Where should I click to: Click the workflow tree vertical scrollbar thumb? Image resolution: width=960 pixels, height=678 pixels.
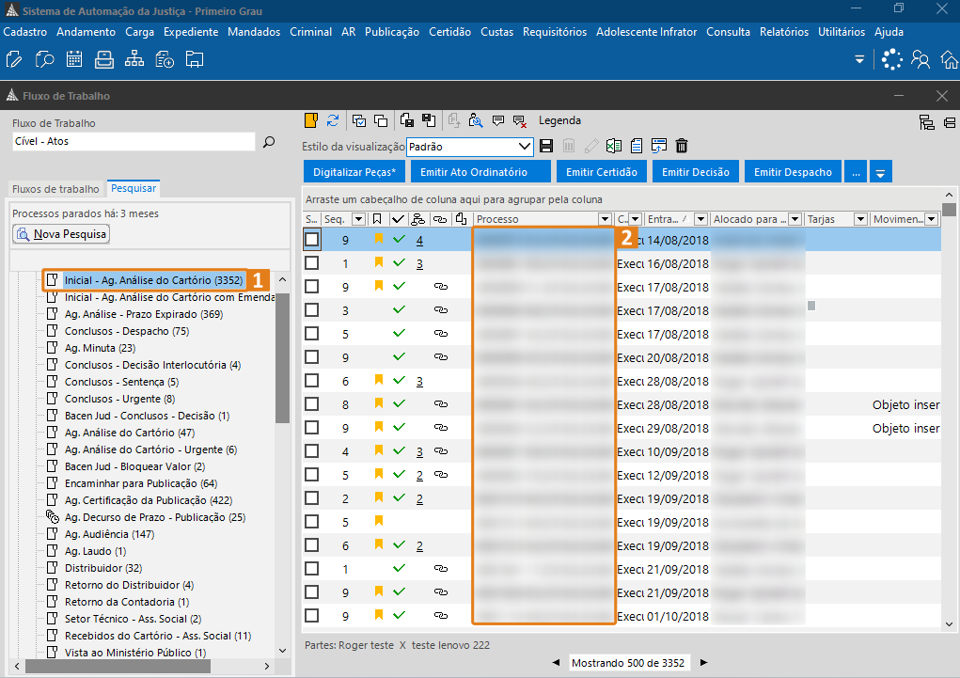282,357
